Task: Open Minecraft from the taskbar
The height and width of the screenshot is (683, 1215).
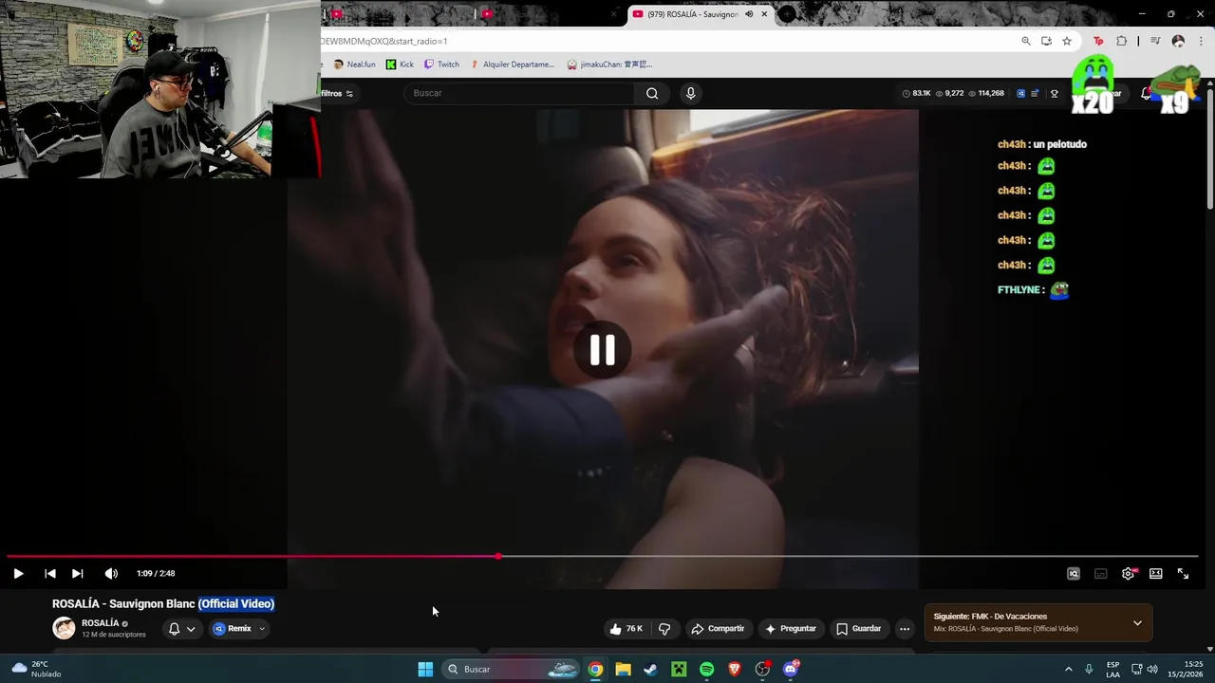Action: point(679,669)
